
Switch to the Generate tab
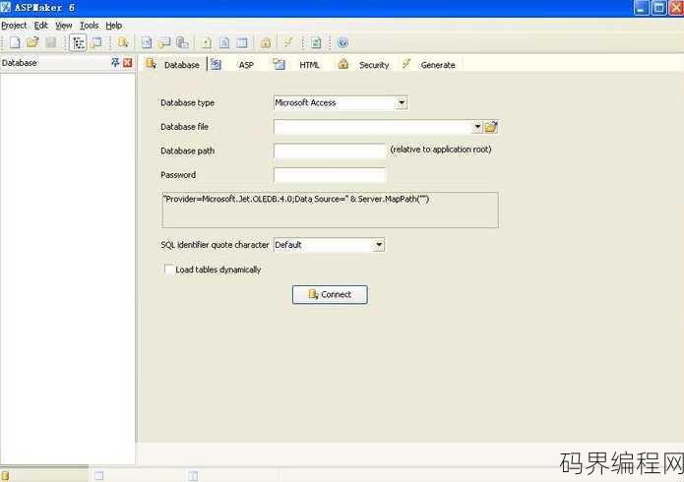[x=429, y=64]
